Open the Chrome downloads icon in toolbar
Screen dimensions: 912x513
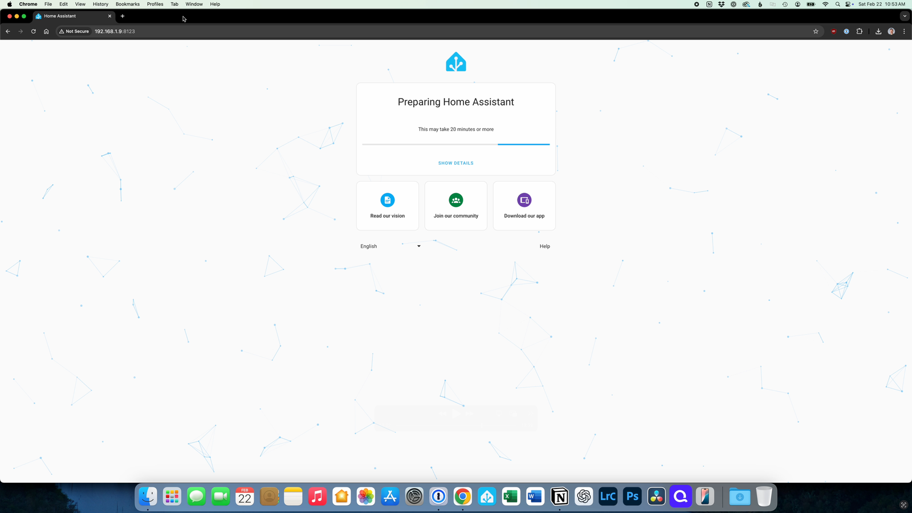(x=878, y=31)
